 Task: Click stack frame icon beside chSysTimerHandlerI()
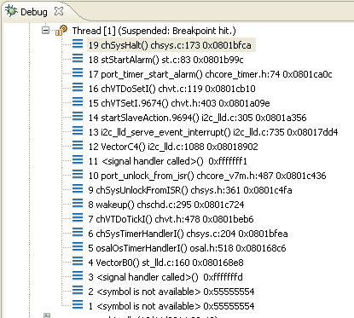tap(78, 232)
